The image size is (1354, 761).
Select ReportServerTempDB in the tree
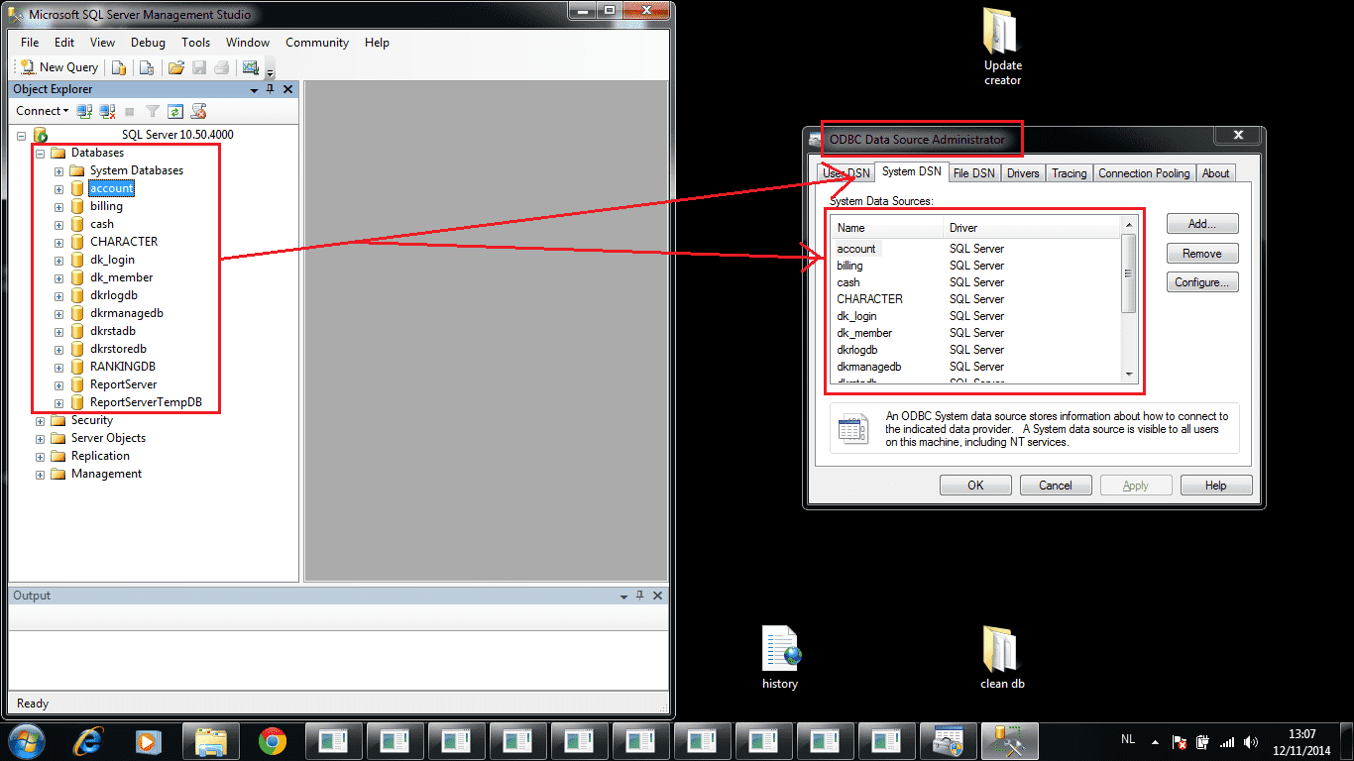[146, 402]
